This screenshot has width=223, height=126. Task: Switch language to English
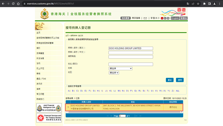click(175, 18)
